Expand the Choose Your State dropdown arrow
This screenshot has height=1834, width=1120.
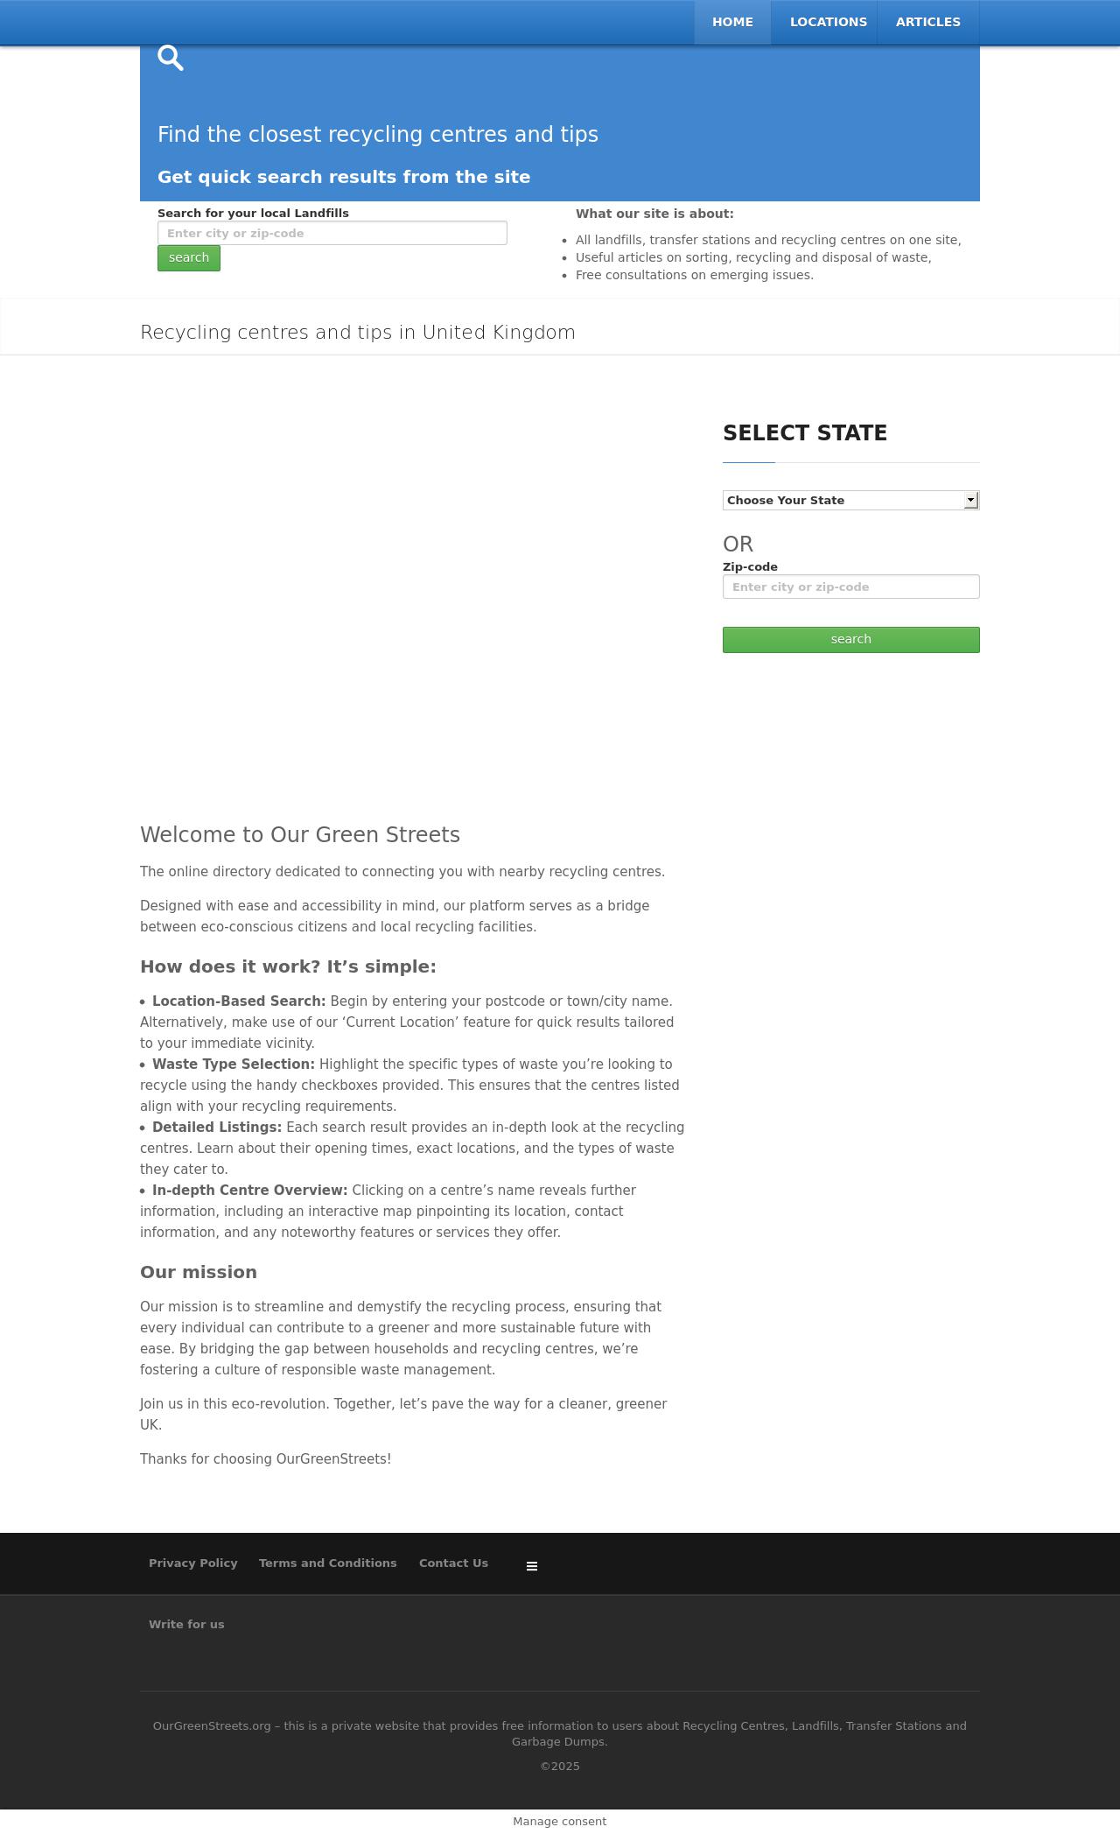click(970, 500)
